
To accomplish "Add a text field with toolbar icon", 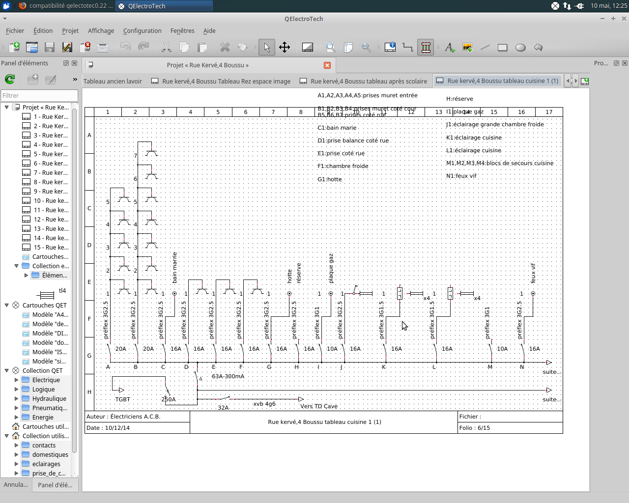I will 450,47.
